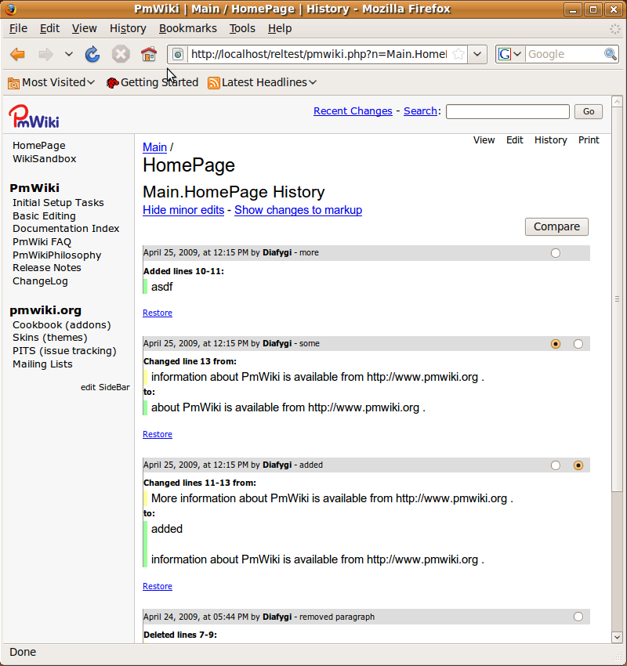Click the PmWiki logo
This screenshot has height=666, width=627.
(x=34, y=117)
